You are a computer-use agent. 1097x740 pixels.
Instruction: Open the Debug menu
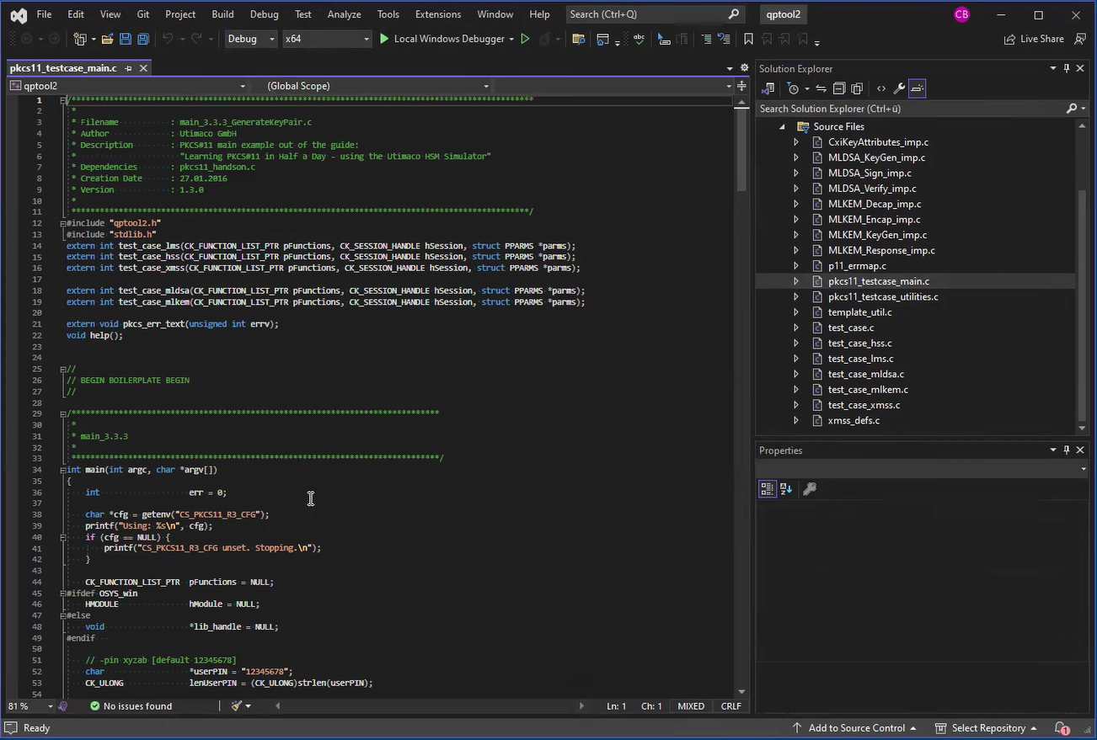pyautogui.click(x=264, y=14)
